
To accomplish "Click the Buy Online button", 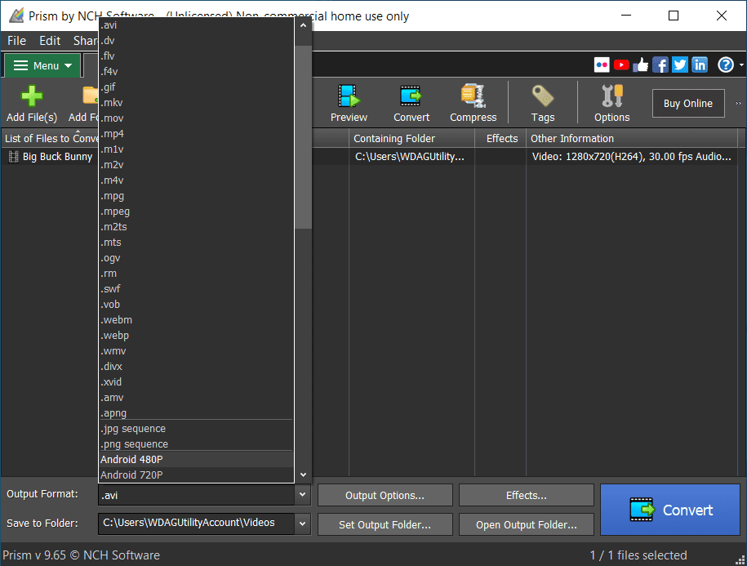I will tap(688, 104).
